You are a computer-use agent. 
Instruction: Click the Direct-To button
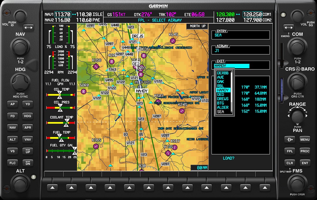click(x=290, y=140)
